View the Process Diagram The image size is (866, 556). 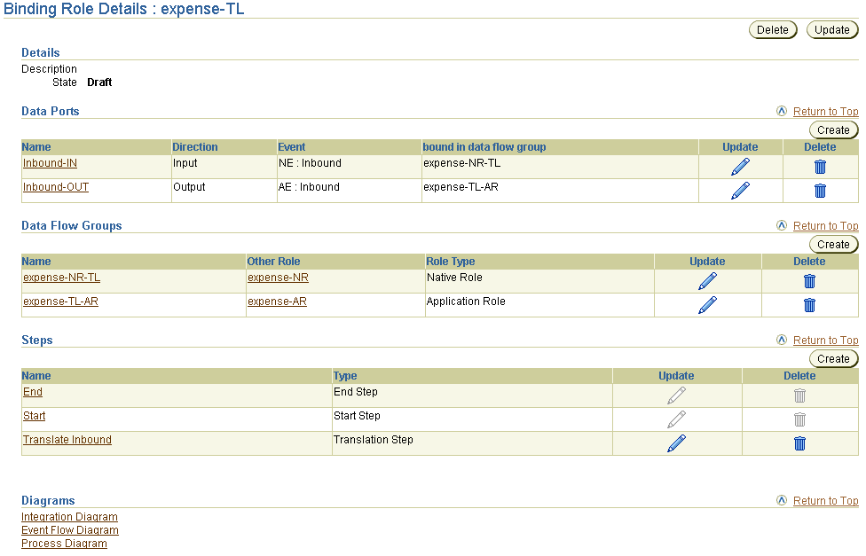click(x=64, y=544)
